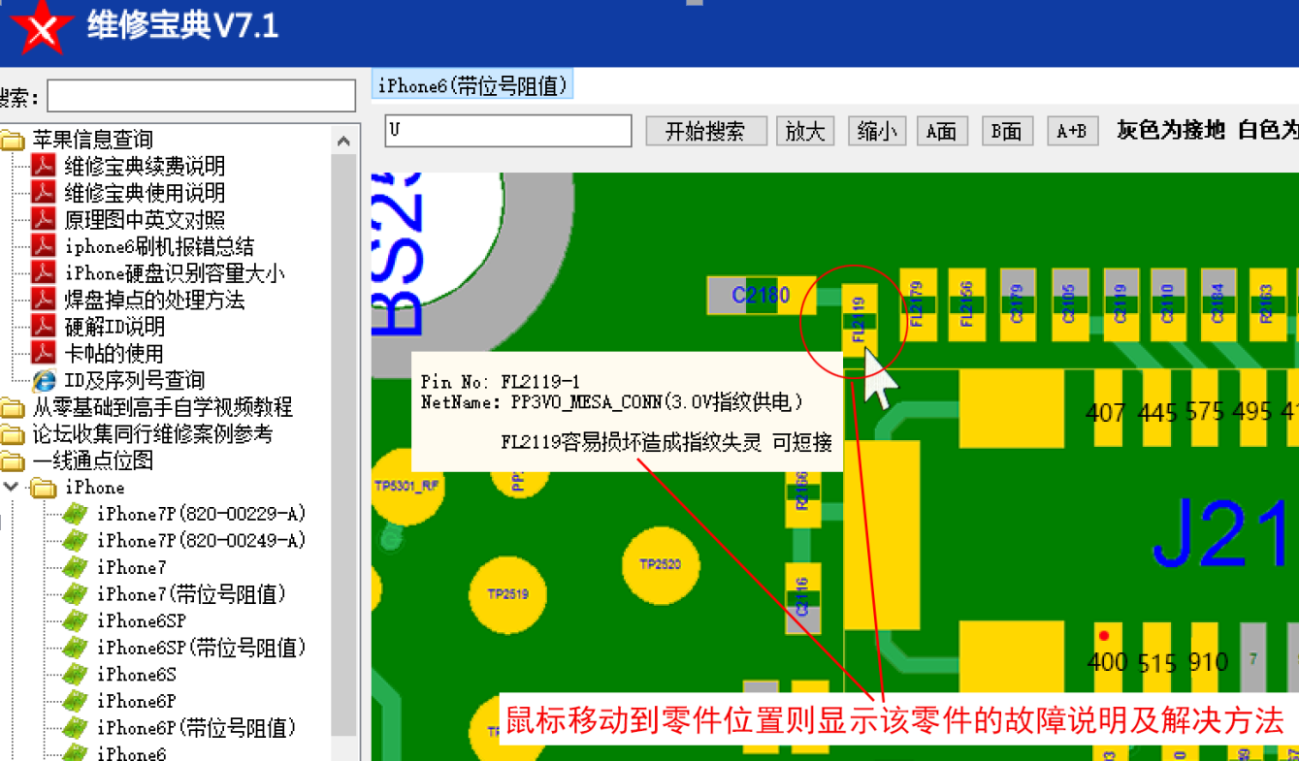Open PDF icon for 维修宝典续费说明

click(x=45, y=166)
